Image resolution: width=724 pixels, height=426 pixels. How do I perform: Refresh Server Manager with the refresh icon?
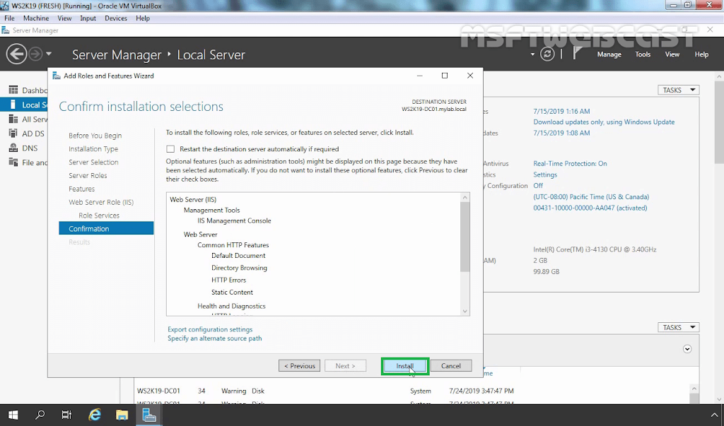[547, 54]
